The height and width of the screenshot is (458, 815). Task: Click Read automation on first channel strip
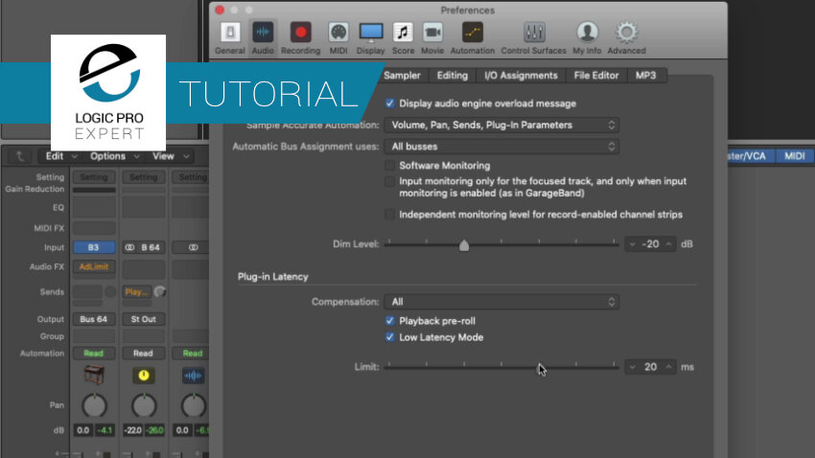point(94,354)
